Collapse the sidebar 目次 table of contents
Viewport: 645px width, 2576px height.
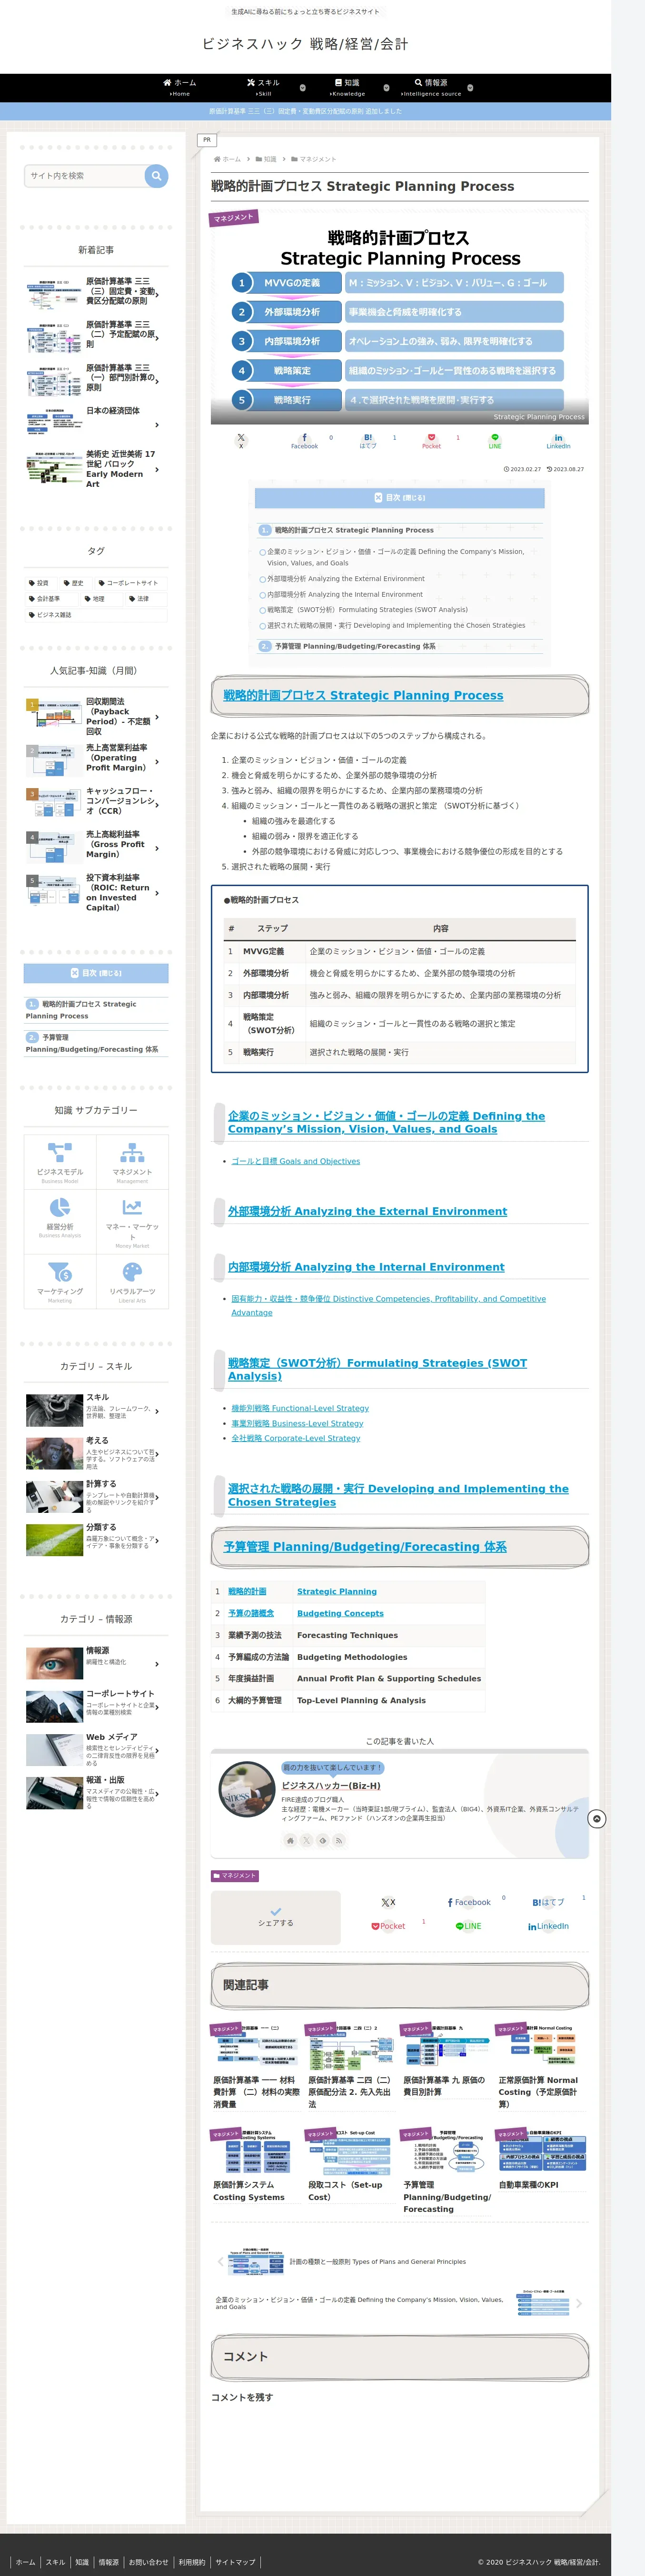[96, 973]
